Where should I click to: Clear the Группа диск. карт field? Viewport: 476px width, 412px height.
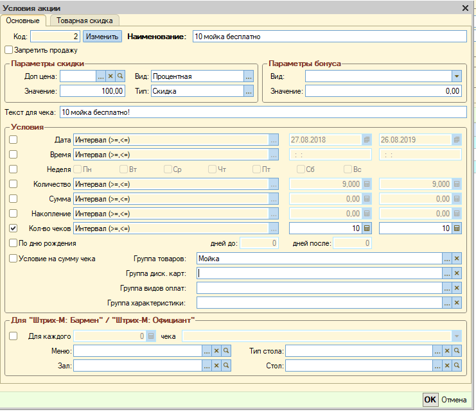coord(457,273)
